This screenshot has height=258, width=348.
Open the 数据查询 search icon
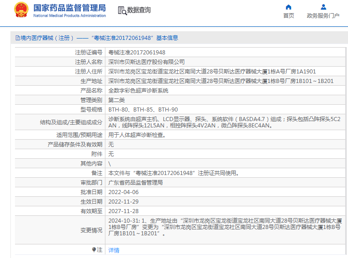[x=122, y=10]
